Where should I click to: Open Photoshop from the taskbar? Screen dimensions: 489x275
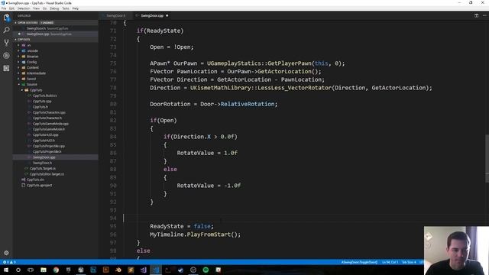(93, 270)
